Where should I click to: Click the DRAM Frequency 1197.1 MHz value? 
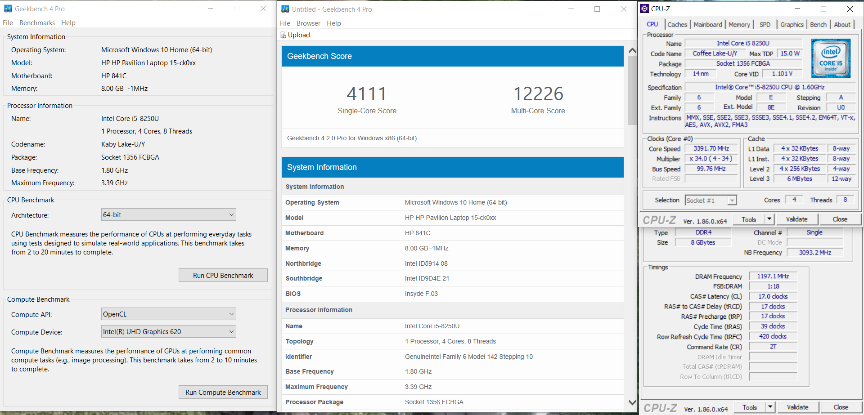(x=773, y=277)
